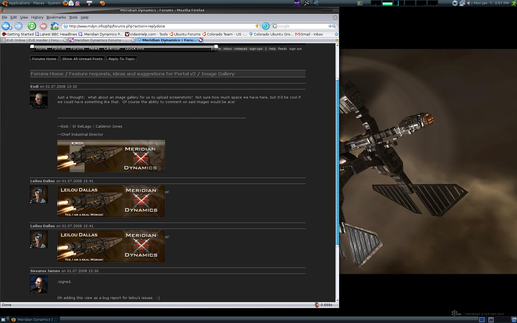This screenshot has width=517, height=323.
Task: Click the green Go button beside address bar
Action: (x=265, y=26)
